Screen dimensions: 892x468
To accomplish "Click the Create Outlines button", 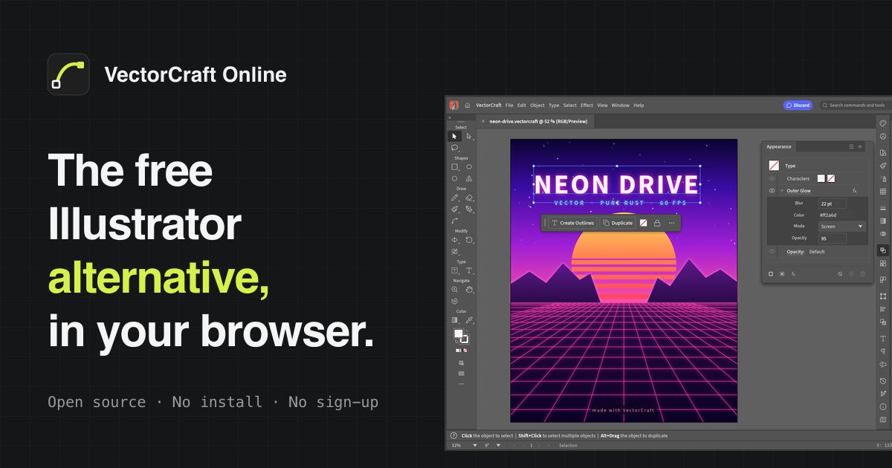I will [572, 223].
